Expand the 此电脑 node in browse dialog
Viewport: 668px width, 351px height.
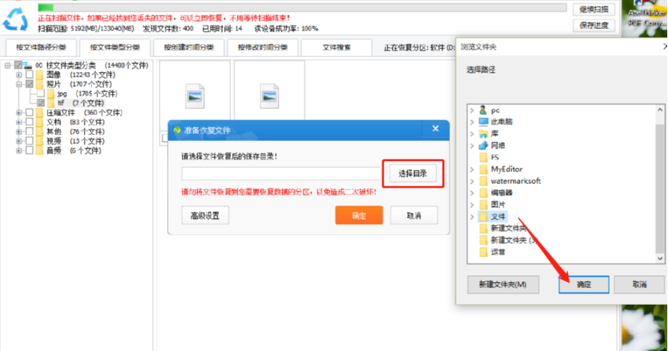[472, 122]
